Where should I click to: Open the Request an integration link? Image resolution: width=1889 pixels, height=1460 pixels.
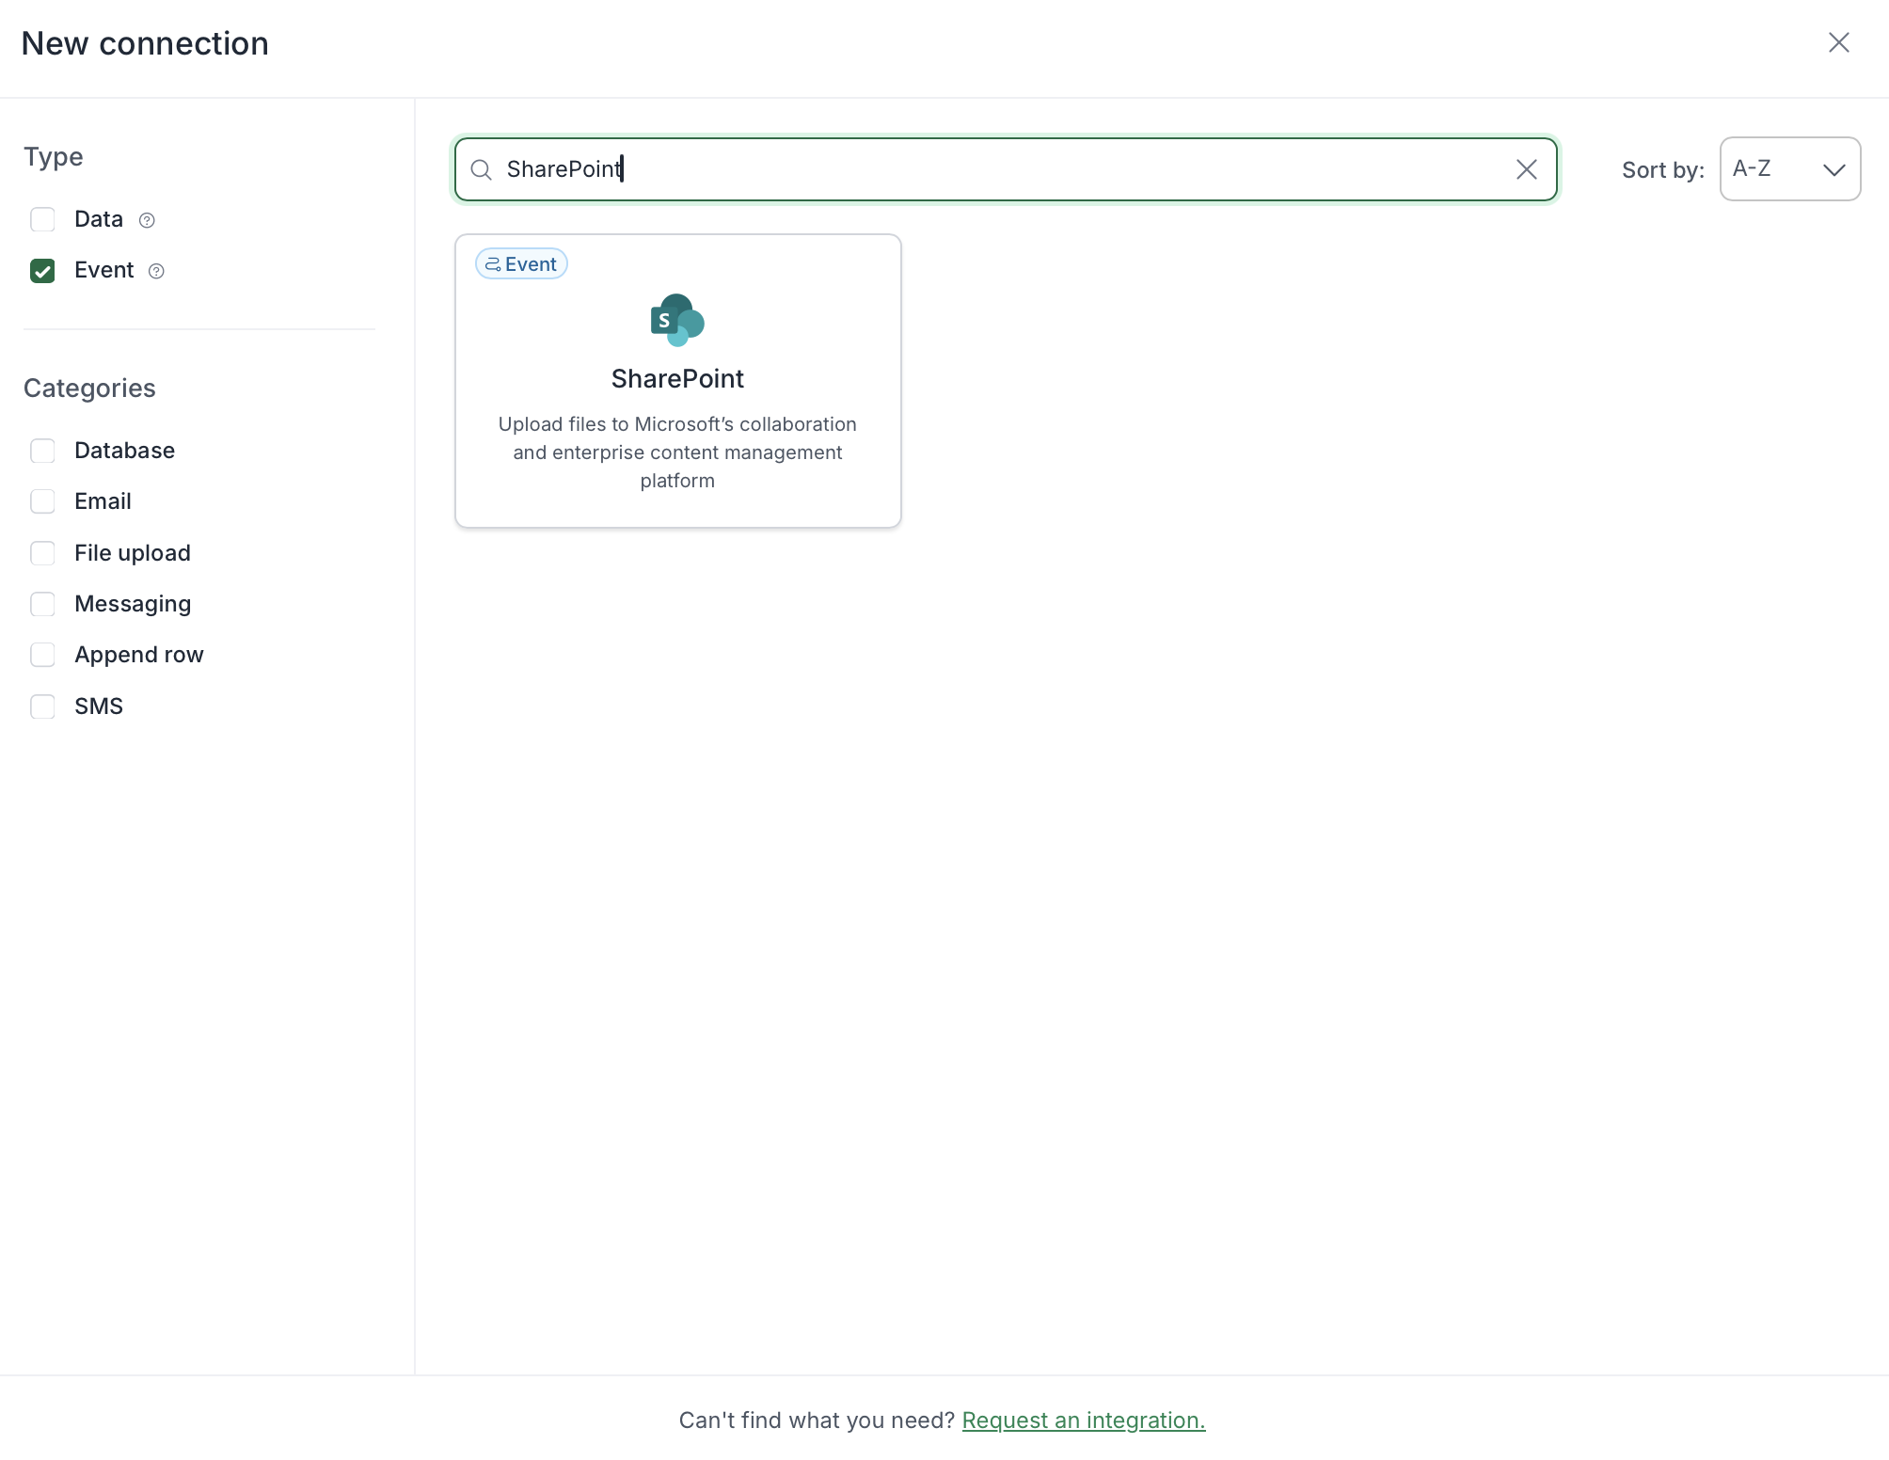[1083, 1420]
